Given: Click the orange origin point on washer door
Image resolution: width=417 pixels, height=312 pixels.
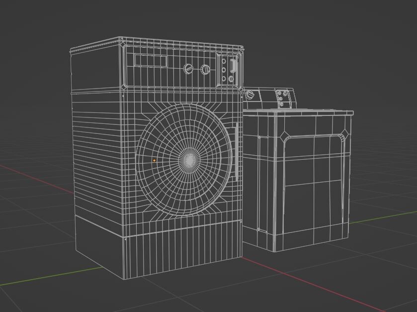Looking at the screenshot, I should (154, 161).
